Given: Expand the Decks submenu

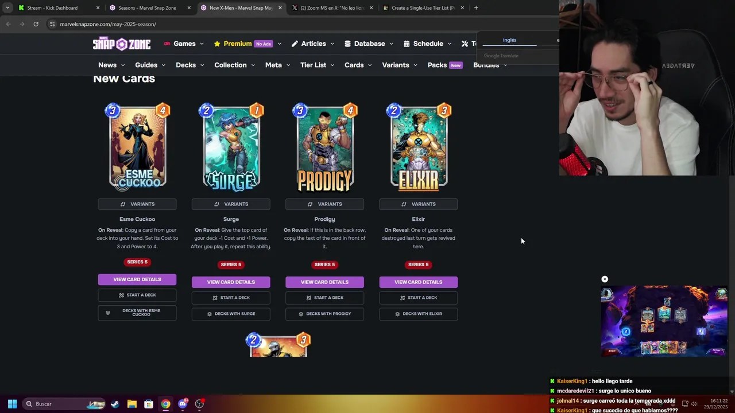Looking at the screenshot, I should point(189,65).
